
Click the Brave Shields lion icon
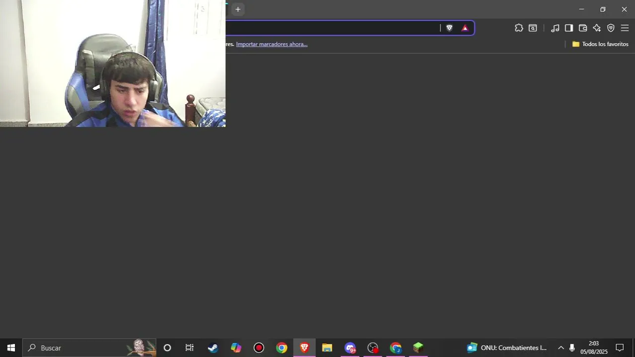click(x=449, y=28)
